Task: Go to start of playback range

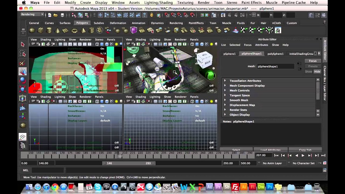Action: coord(276,155)
